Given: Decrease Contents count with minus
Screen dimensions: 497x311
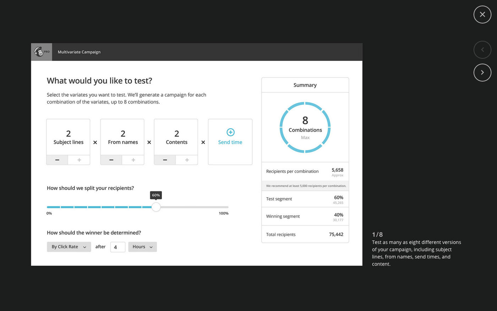Looking at the screenshot, I should pyautogui.click(x=165, y=160).
